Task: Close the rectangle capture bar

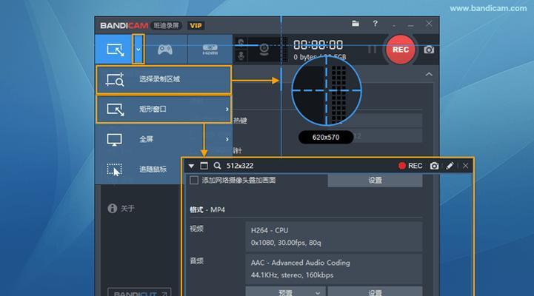Action: coord(465,166)
